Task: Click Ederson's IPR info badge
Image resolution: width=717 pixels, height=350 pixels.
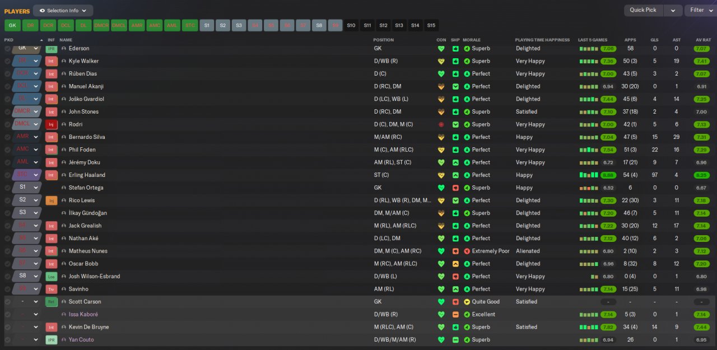Action: (52, 49)
